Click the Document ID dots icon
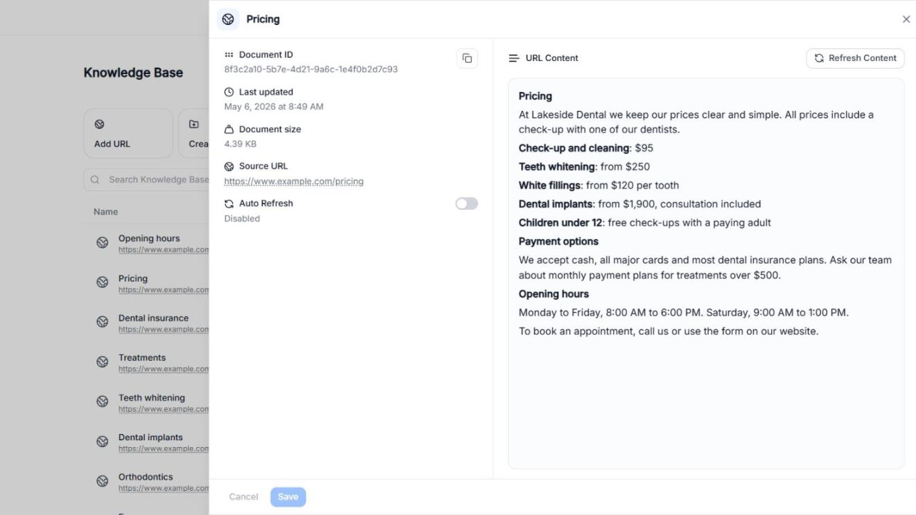The width and height of the screenshot is (916, 515). point(229,55)
